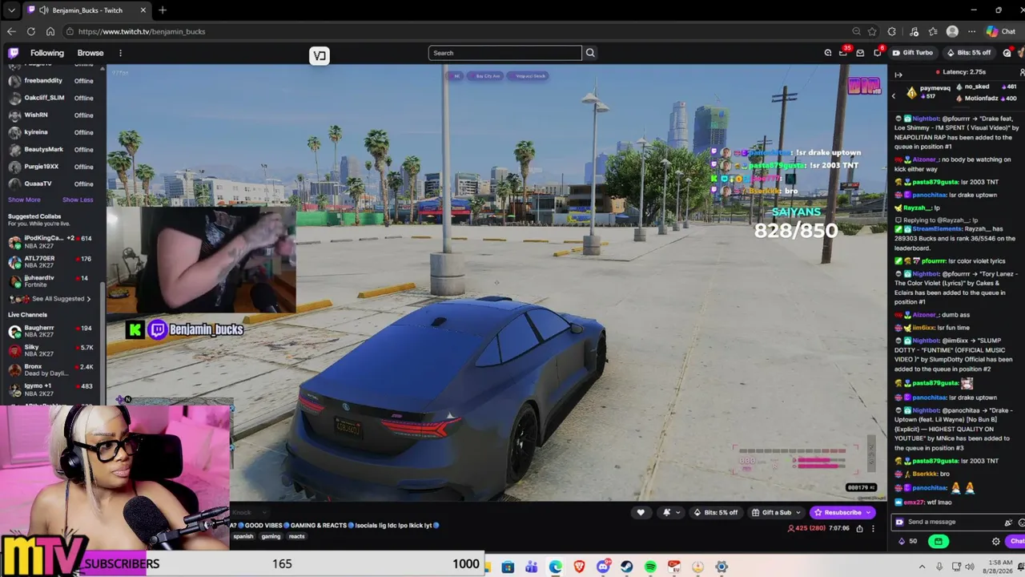Click the spanish stream tag
1025x577 pixels.
click(x=243, y=536)
